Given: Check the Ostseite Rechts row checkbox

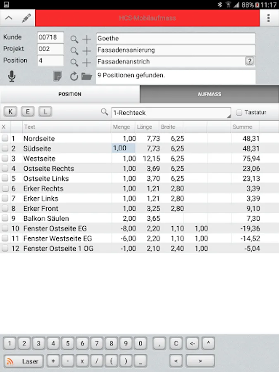Looking at the screenshot, I should (x=5, y=168).
